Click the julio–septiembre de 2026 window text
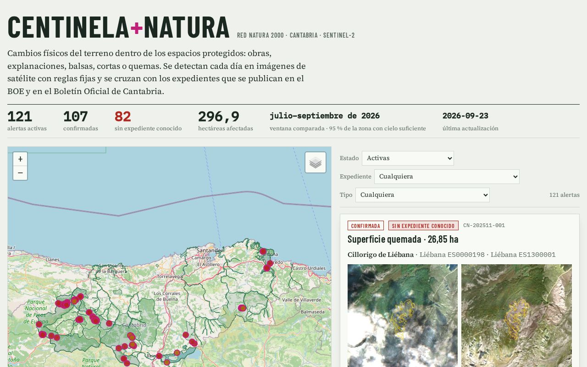The height and width of the screenshot is (367, 587). [x=325, y=116]
